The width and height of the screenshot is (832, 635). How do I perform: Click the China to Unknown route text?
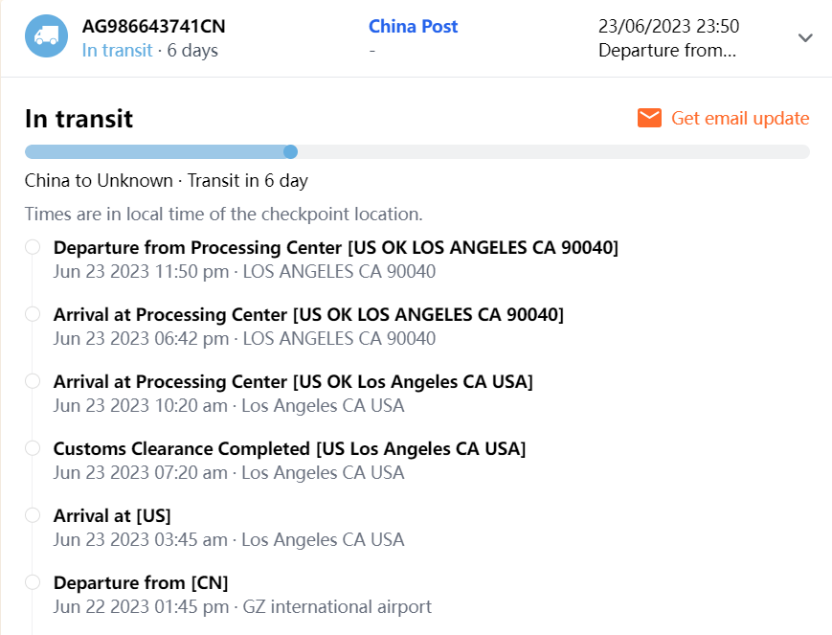tap(99, 180)
